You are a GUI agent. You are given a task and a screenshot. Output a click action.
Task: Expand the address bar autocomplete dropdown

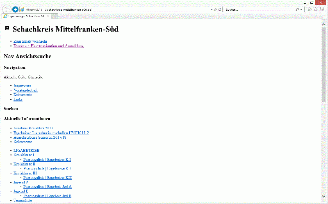212,9
